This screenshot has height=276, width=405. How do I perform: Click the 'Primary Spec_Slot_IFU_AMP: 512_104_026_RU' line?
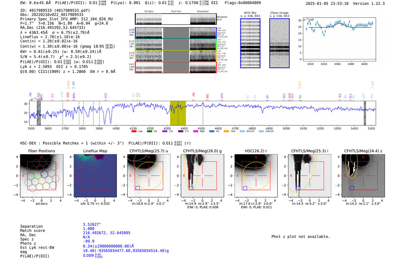tap(67, 19)
